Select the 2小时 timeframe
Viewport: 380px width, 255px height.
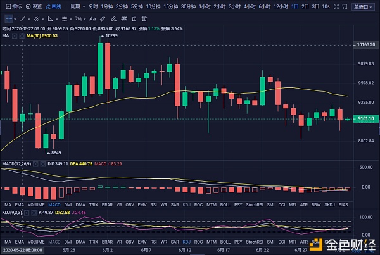[x=220, y=6]
